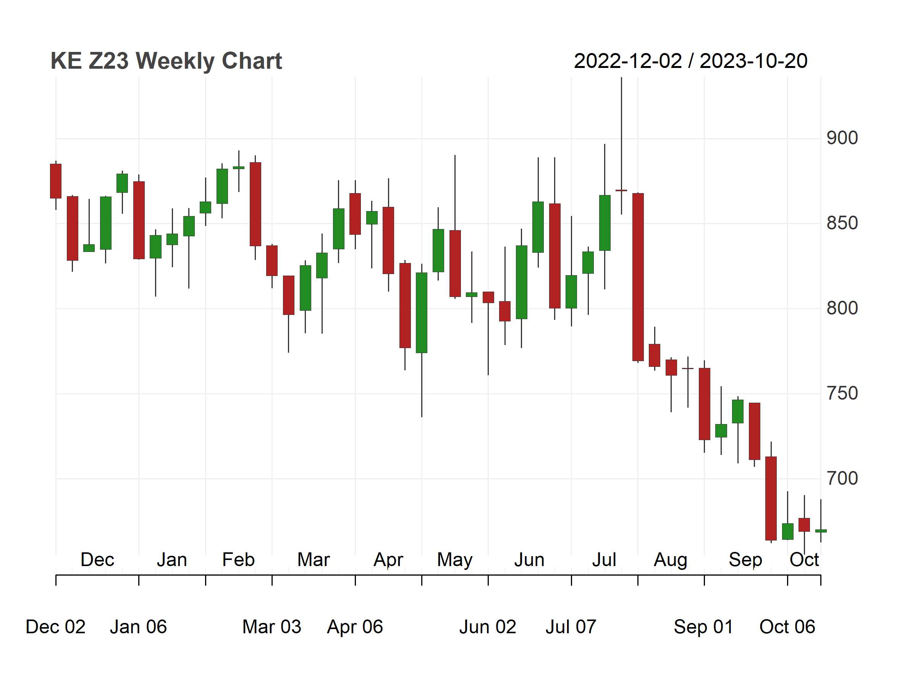Image resolution: width=902 pixels, height=676 pixels.
Task: Click the Feb month label
Action: point(239,560)
